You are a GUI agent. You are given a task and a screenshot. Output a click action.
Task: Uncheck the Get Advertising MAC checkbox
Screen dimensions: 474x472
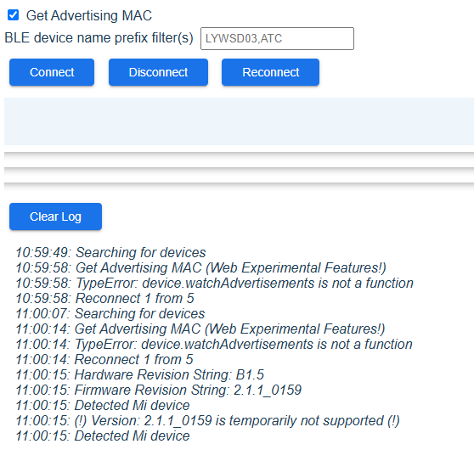pyautogui.click(x=13, y=14)
